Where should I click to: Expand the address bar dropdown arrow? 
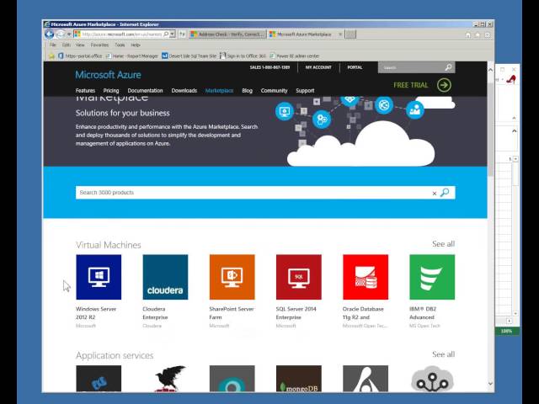[173, 34]
